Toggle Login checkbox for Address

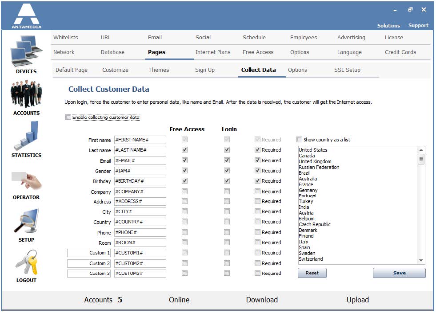[227, 201]
